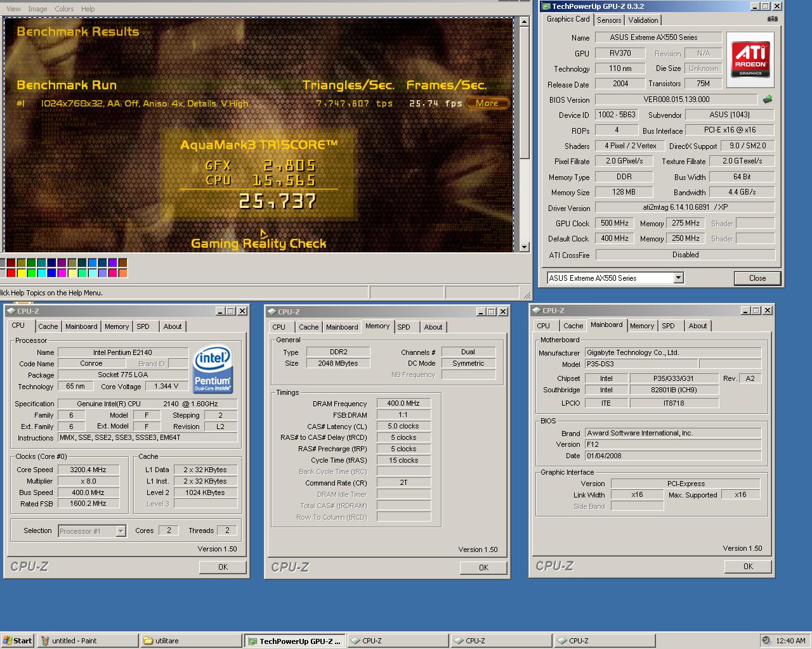The width and height of the screenshot is (812, 649).
Task: Click the Paint vertical scrollbar down arrow
Action: (524, 247)
